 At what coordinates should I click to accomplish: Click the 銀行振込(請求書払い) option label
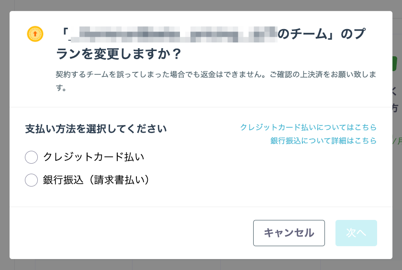click(x=96, y=180)
